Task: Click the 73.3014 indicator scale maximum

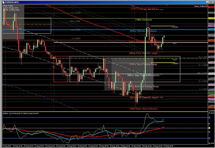Action: (212, 113)
